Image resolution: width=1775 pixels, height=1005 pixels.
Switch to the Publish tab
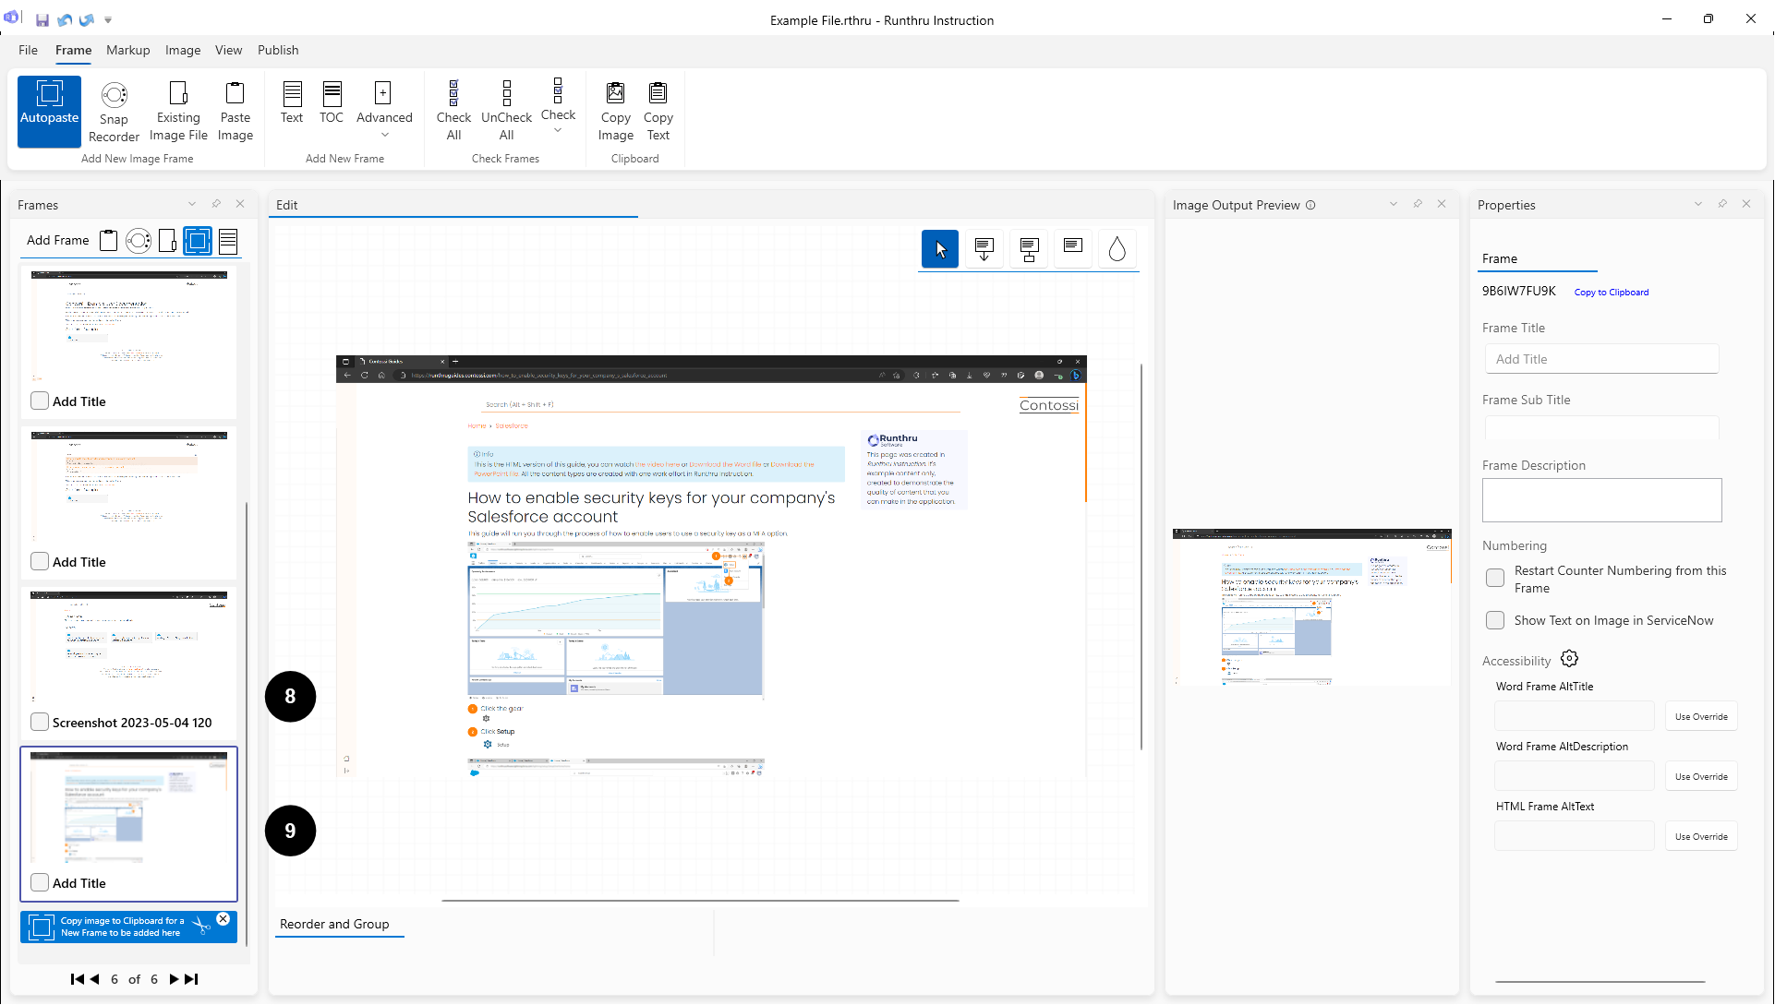(x=278, y=50)
